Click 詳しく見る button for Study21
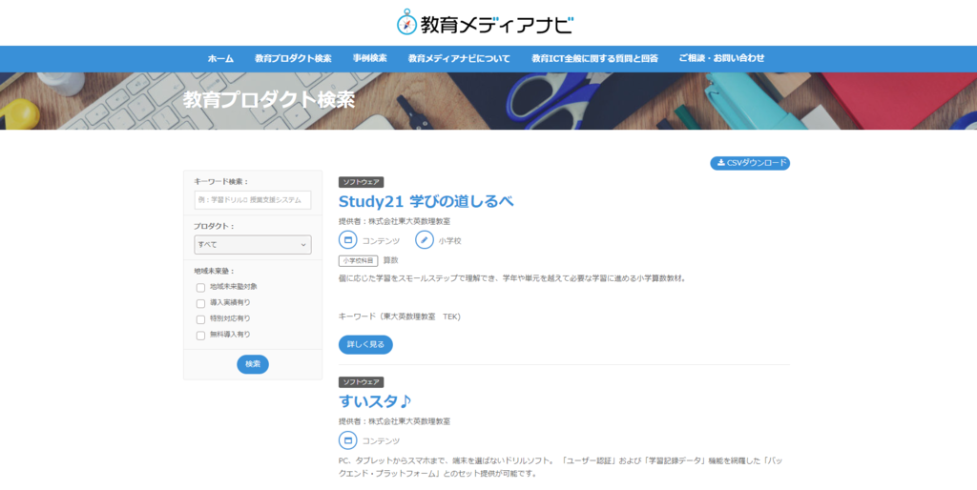Viewport: 977px width, 490px height. 365,344
